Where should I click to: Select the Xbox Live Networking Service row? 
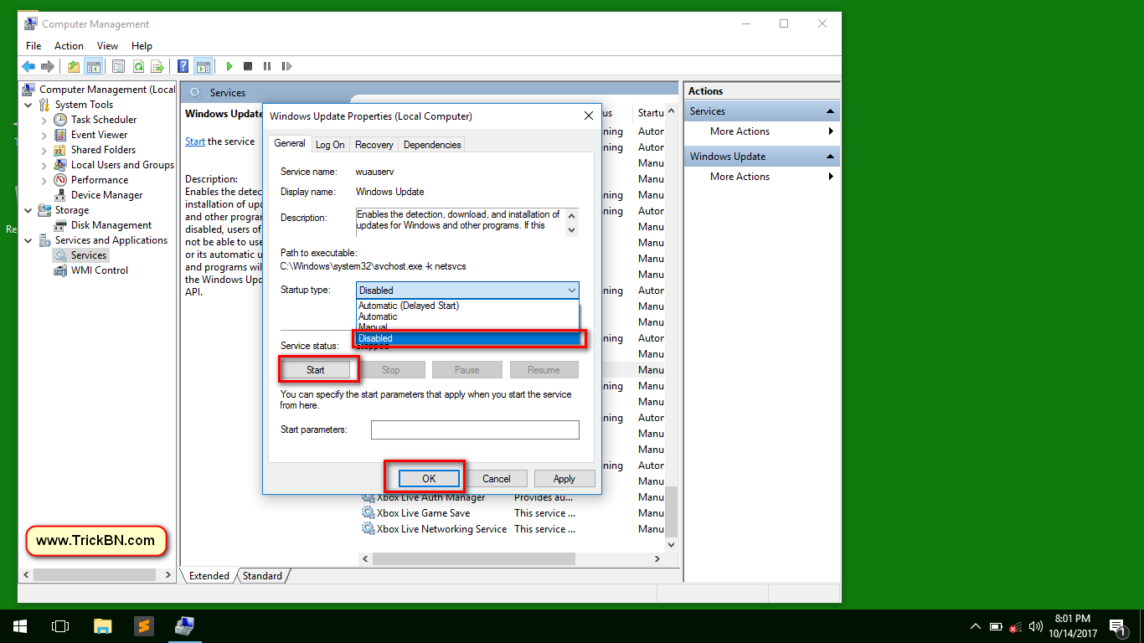[441, 529]
